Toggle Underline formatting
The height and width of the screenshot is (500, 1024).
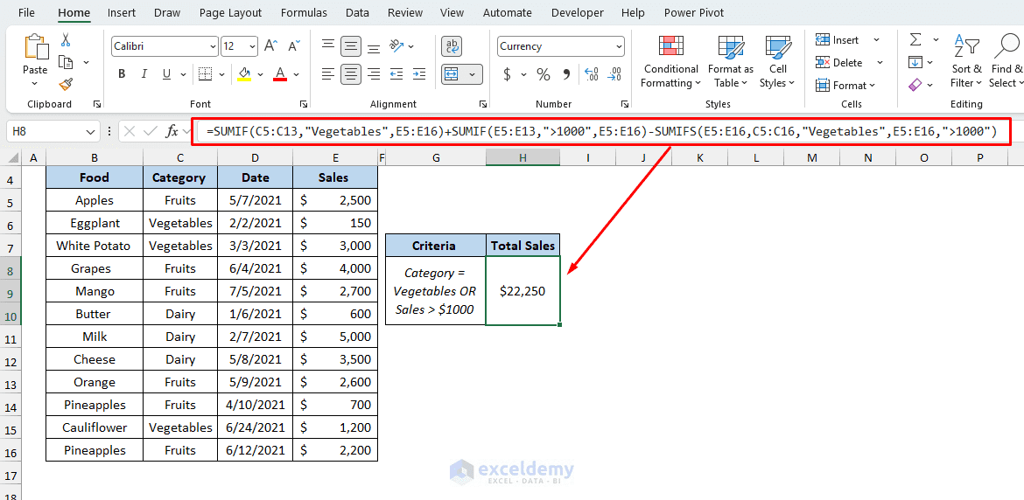pyautogui.click(x=166, y=73)
